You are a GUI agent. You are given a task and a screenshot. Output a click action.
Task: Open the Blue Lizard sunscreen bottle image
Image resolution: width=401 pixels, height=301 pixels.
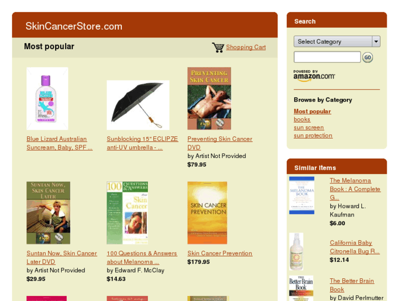47,98
